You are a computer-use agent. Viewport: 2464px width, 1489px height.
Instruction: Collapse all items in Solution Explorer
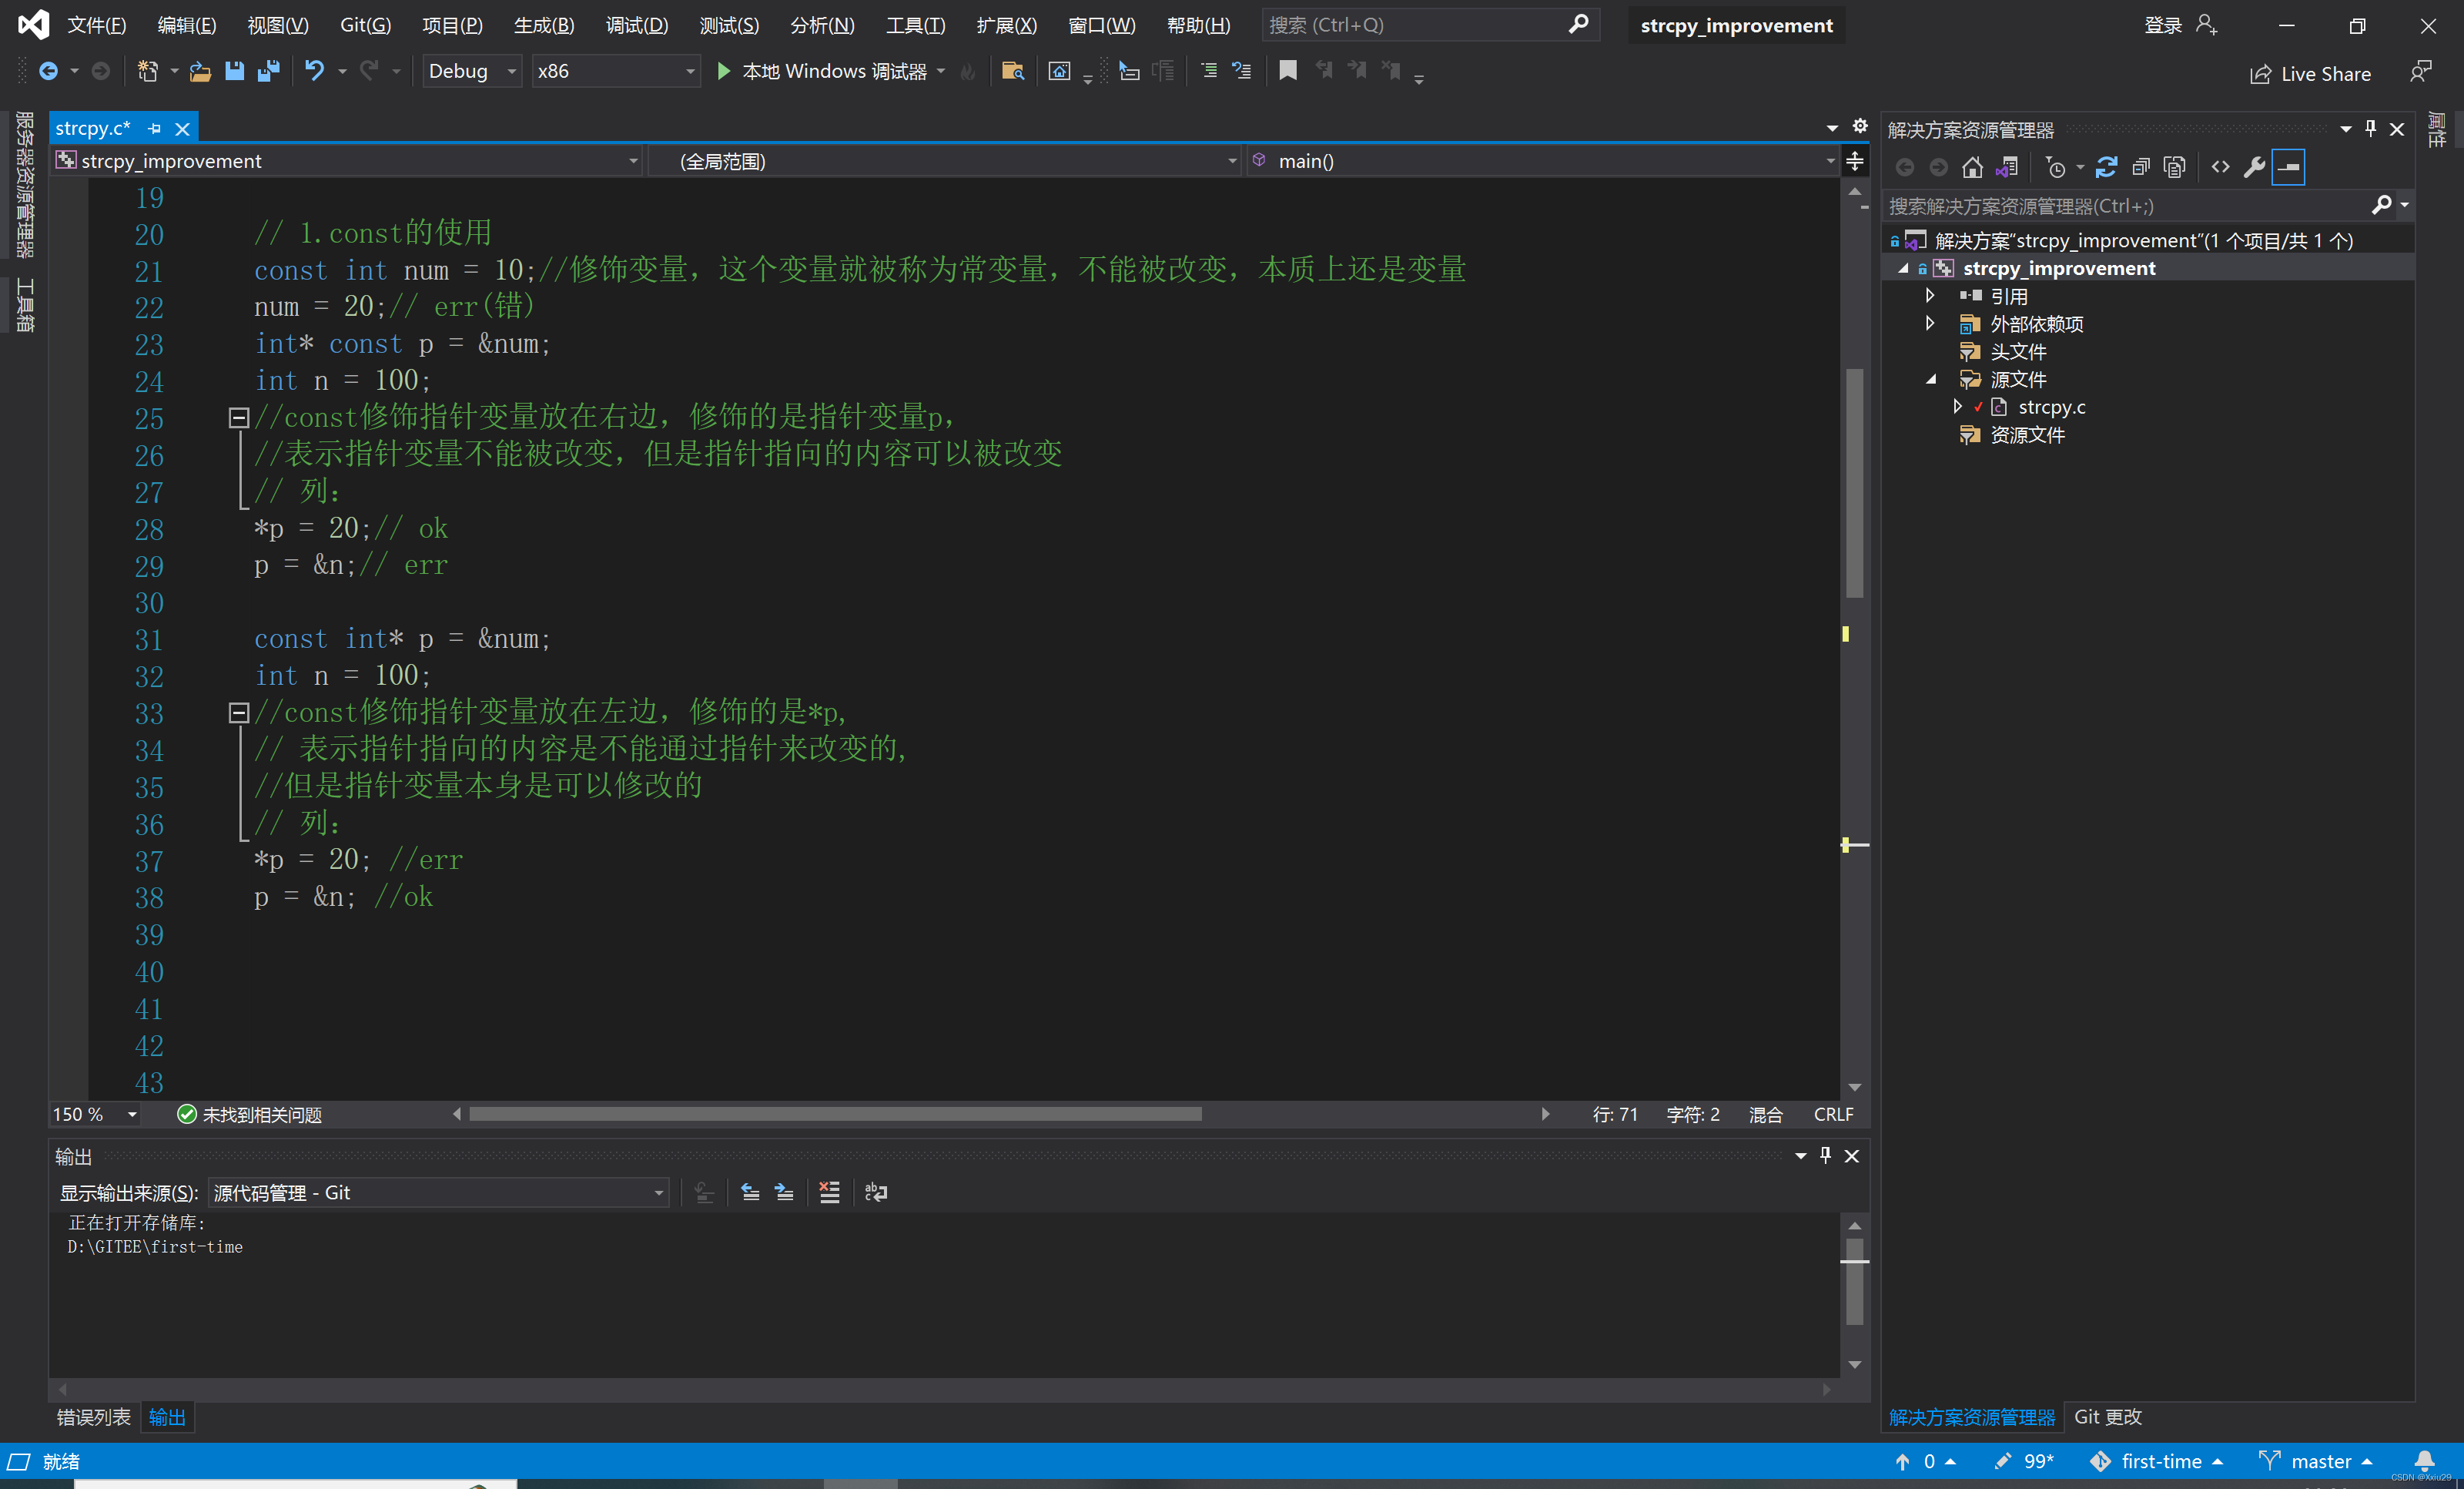[x=2141, y=166]
